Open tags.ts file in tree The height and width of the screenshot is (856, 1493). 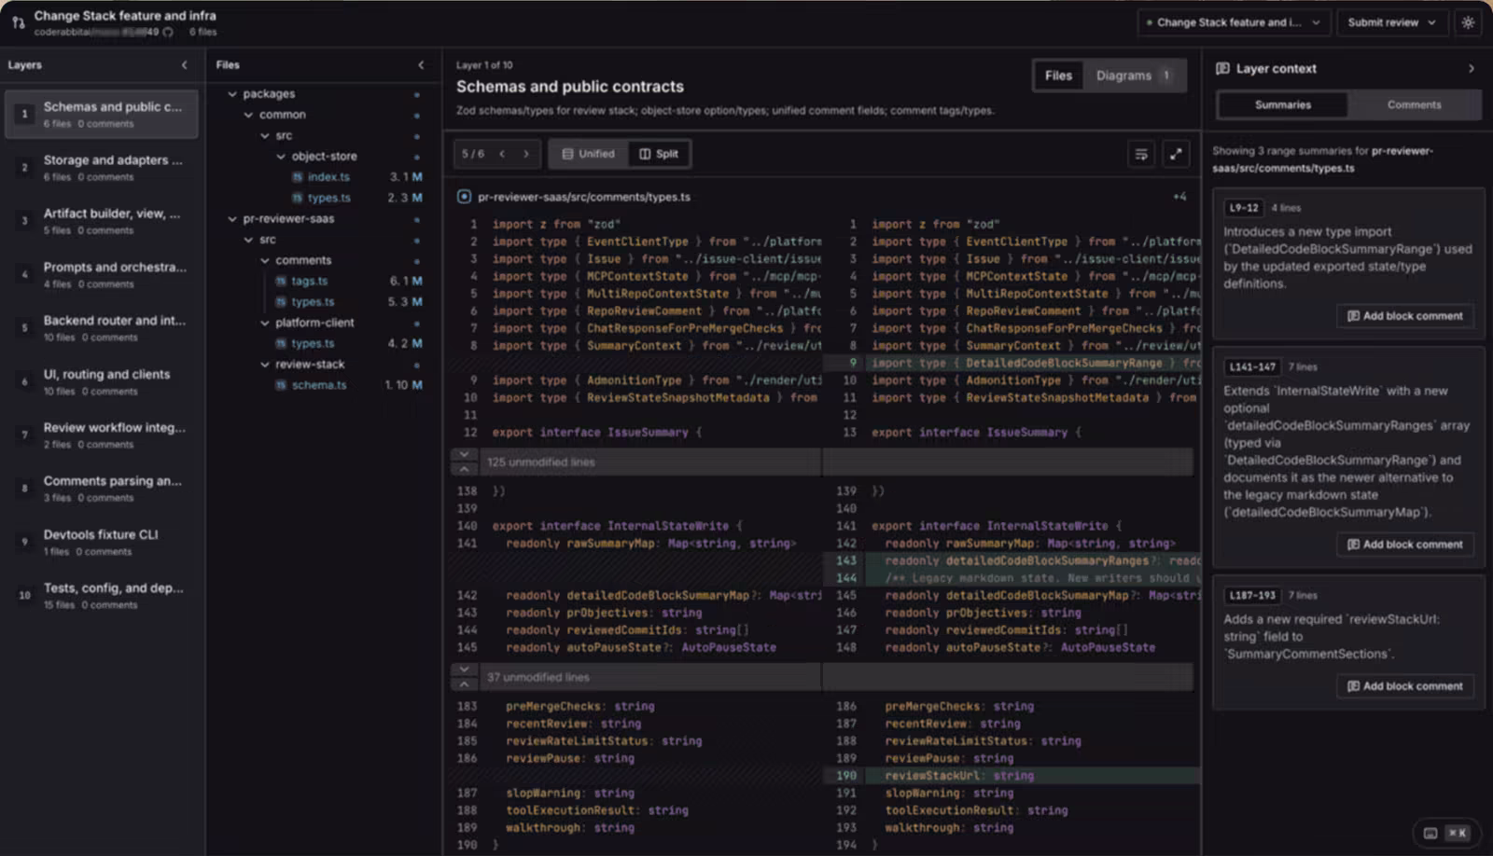[309, 281]
